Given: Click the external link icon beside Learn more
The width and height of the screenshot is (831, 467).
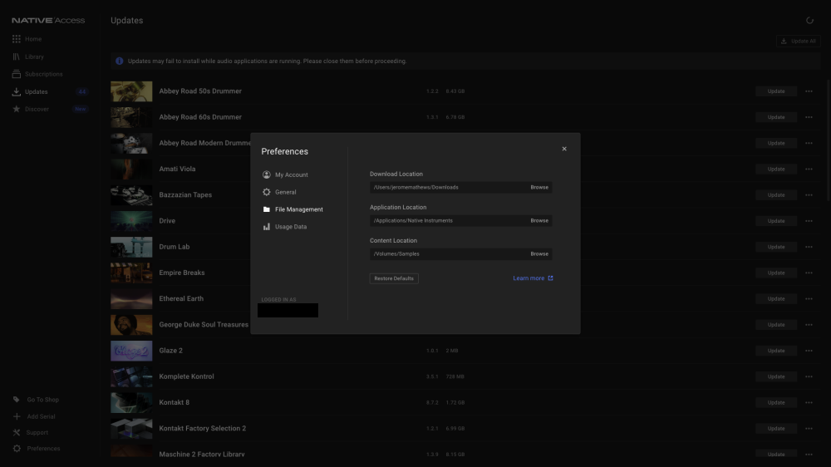Looking at the screenshot, I should (550, 278).
